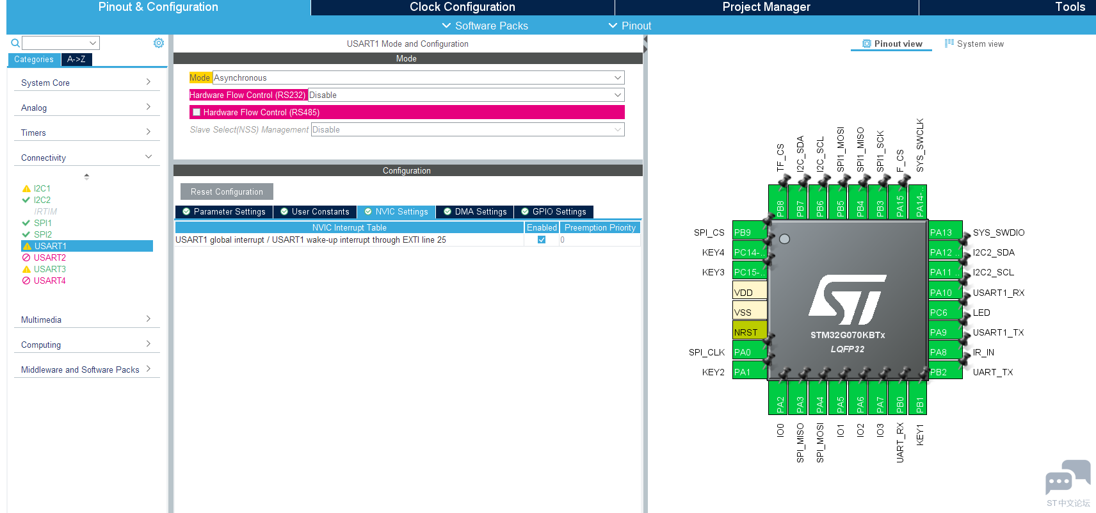
Task: Select USART1 in Connectivity list
Action: 87,246
